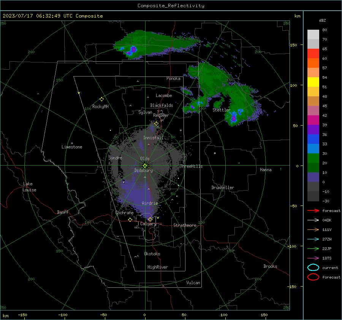Click the red forecast ellipse legend icon
Image resolution: width=342 pixels, height=320 pixels.
(313, 277)
